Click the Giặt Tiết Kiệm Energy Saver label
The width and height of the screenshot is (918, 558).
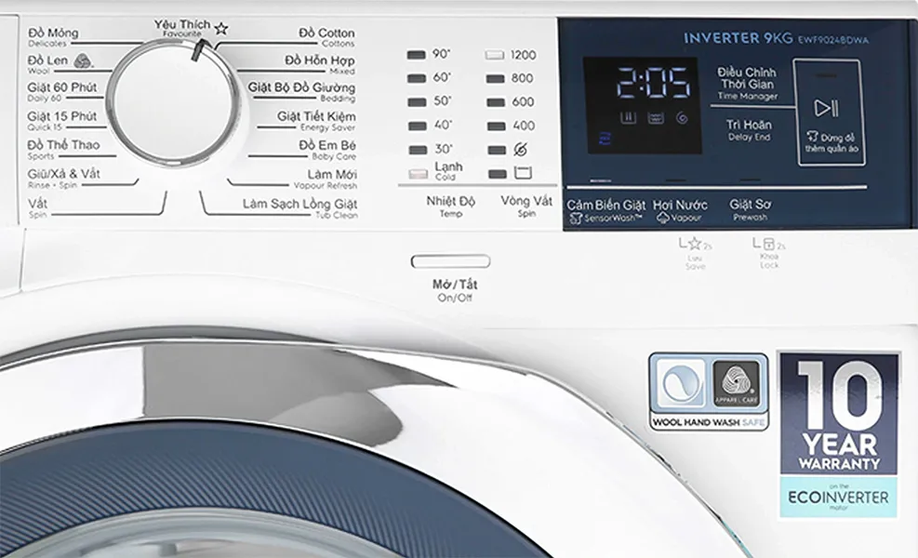click(x=316, y=121)
